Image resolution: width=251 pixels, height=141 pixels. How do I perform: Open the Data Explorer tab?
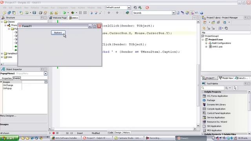(242, 78)
